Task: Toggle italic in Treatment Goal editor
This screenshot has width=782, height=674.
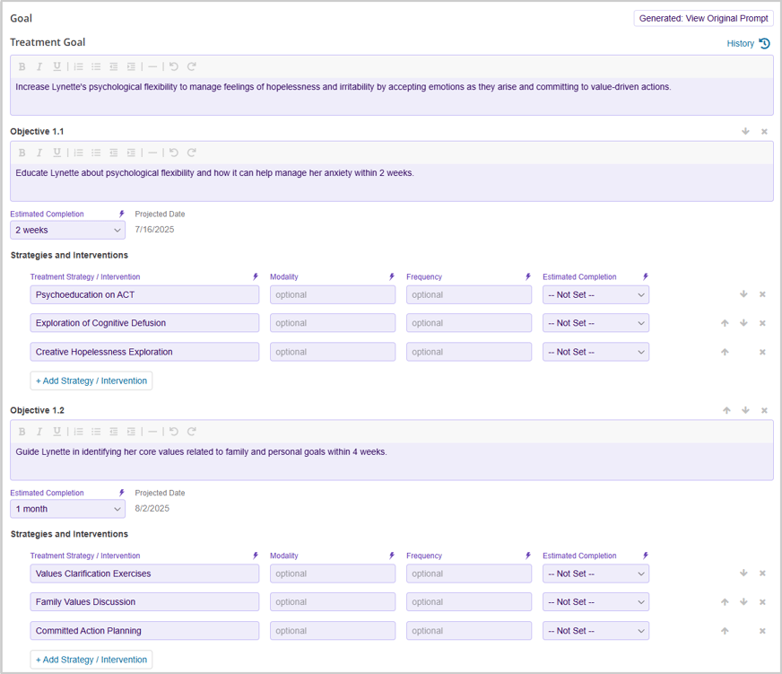Action: click(x=39, y=66)
